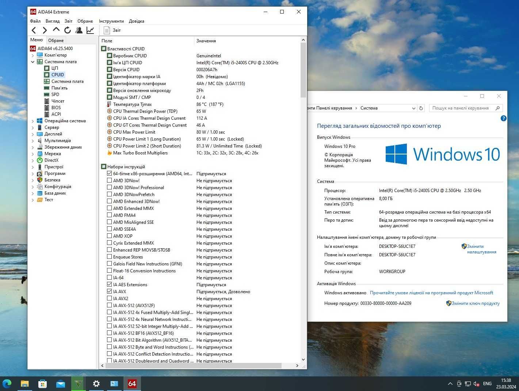Toggle the IA AVX checkbox

pos(109,292)
